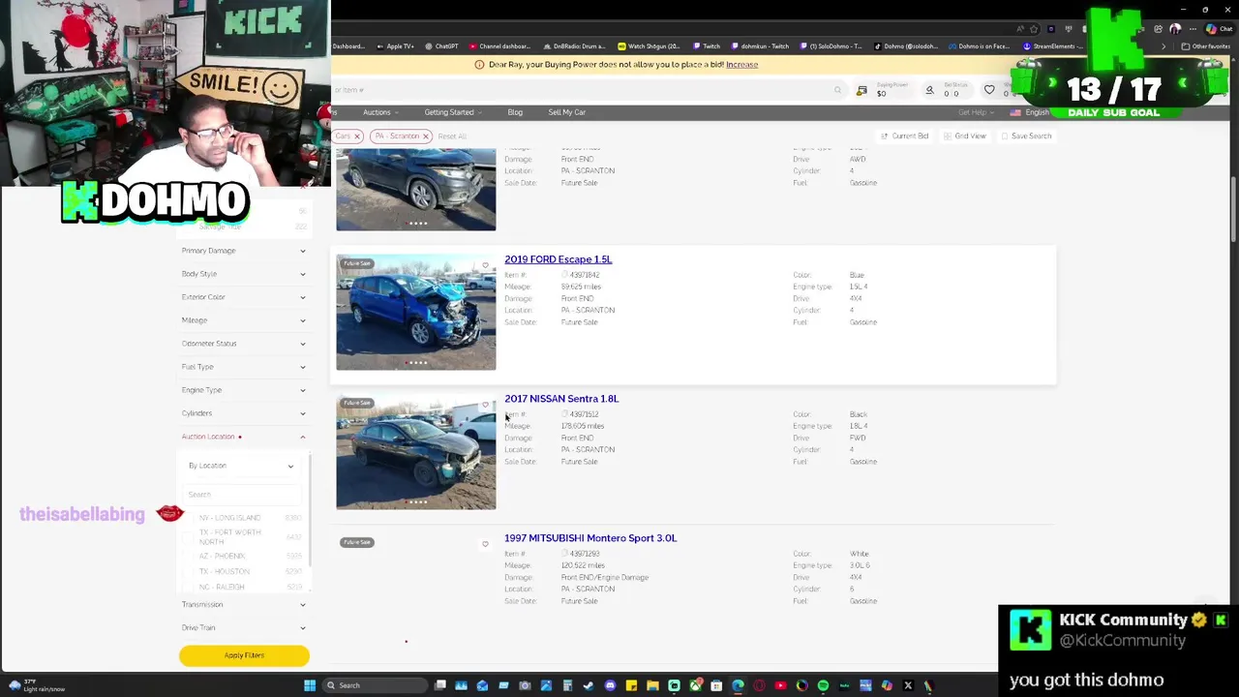Open the X app from the taskbar
Screen dimensions: 1239x697
908,685
